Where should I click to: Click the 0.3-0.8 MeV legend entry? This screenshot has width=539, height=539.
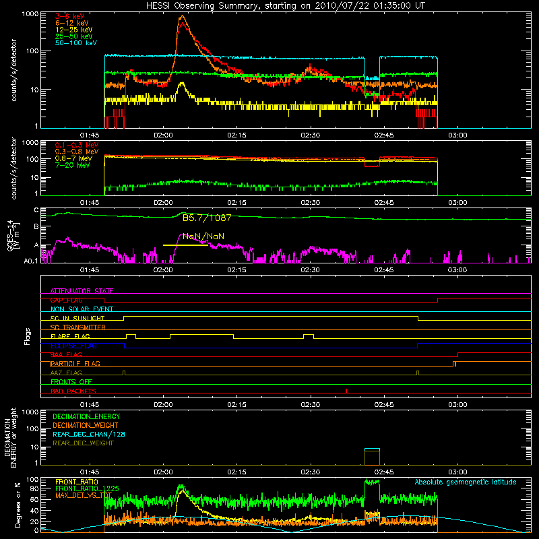tap(77, 152)
